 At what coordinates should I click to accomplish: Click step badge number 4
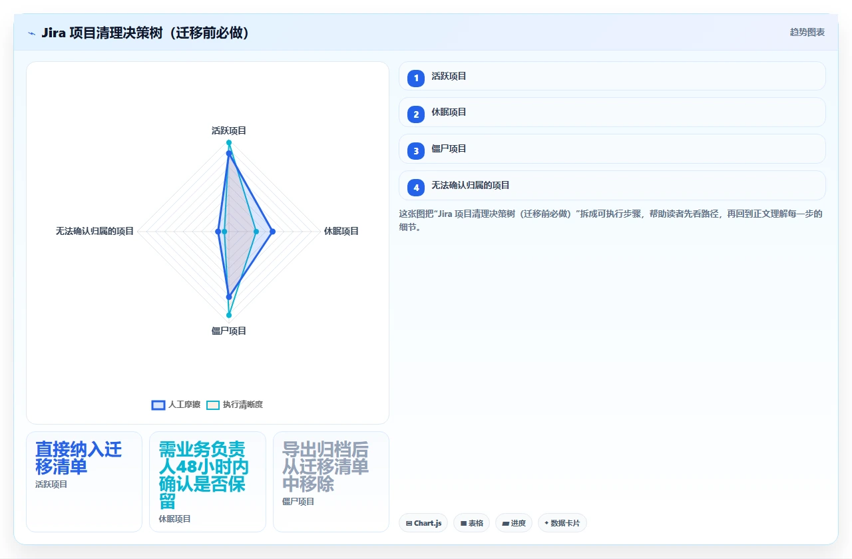coord(416,188)
